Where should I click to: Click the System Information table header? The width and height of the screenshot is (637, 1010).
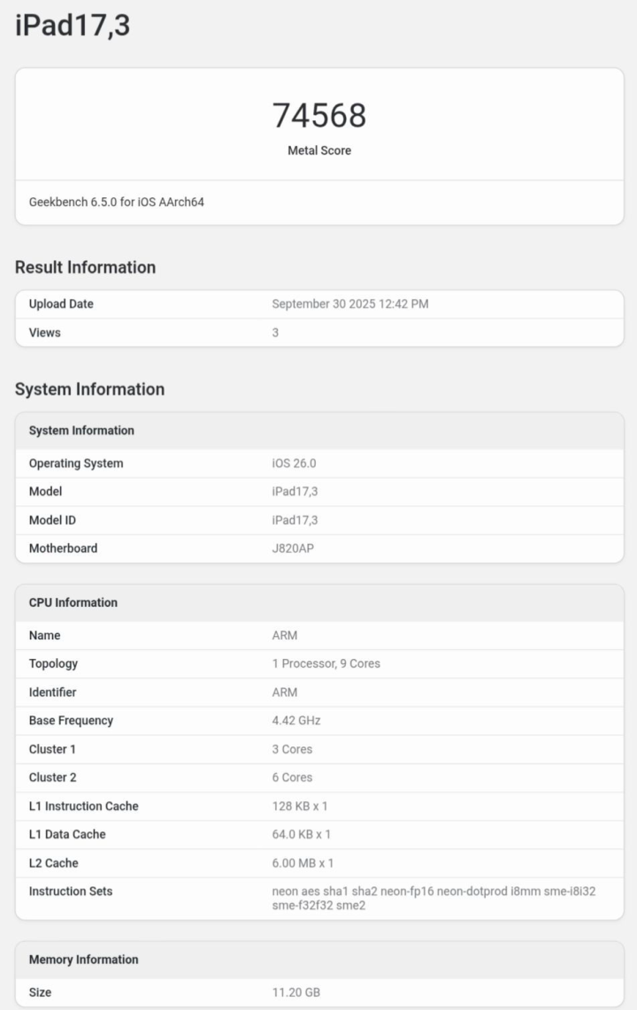coord(81,431)
